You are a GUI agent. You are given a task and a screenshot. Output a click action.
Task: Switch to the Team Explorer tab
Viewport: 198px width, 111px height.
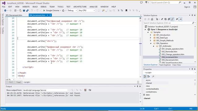(x=165, y=65)
